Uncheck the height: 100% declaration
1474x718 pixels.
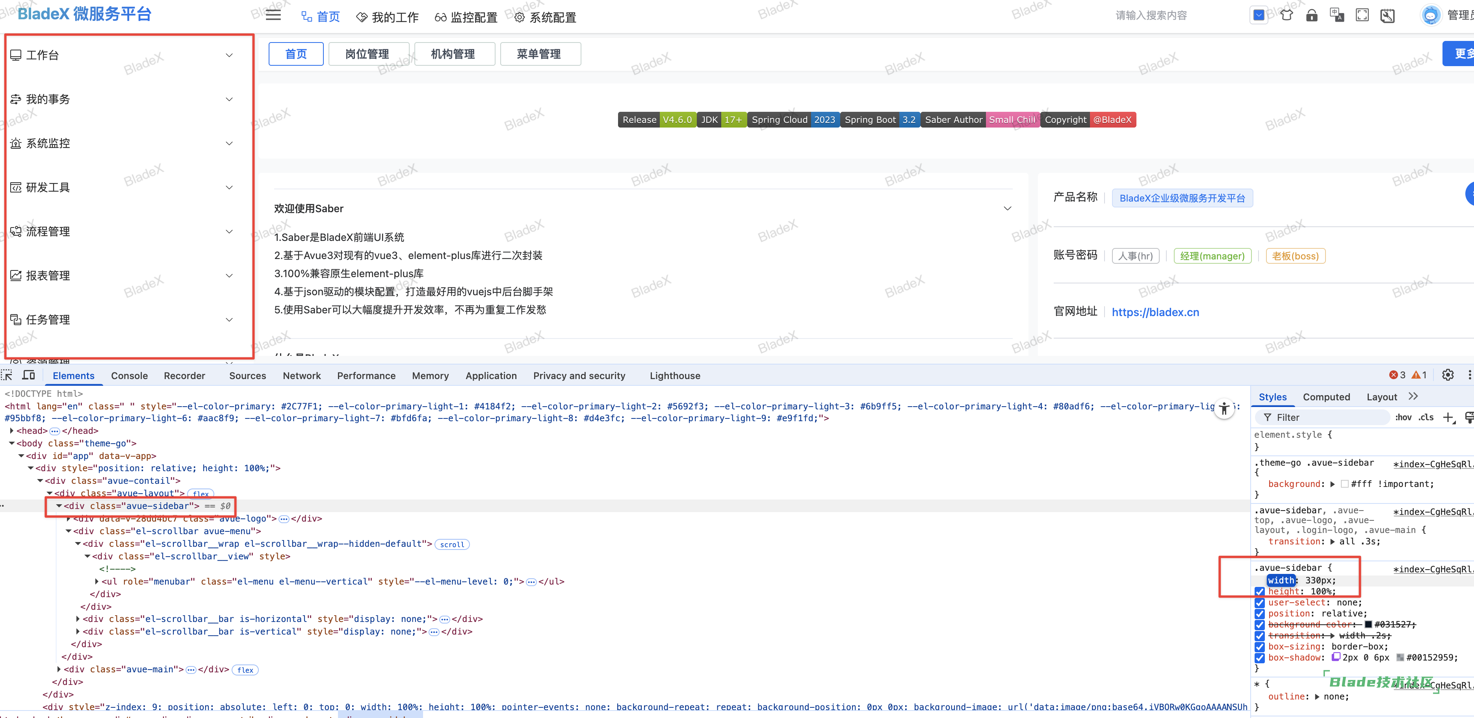pyautogui.click(x=1259, y=592)
